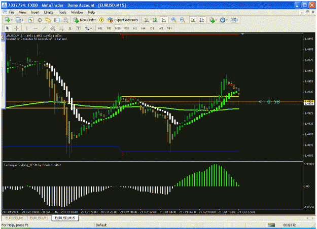Viewport: 317px width, 229px height.
Task: Click the connection status bars icon
Action: pyautogui.click(x=271, y=225)
